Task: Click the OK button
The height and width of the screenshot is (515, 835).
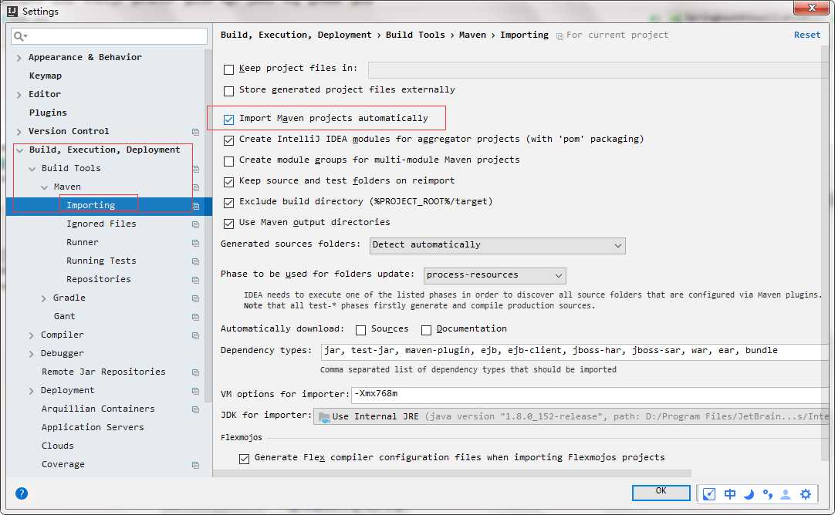Action: click(x=661, y=492)
